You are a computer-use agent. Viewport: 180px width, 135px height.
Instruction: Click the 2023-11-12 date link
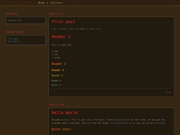56,14
